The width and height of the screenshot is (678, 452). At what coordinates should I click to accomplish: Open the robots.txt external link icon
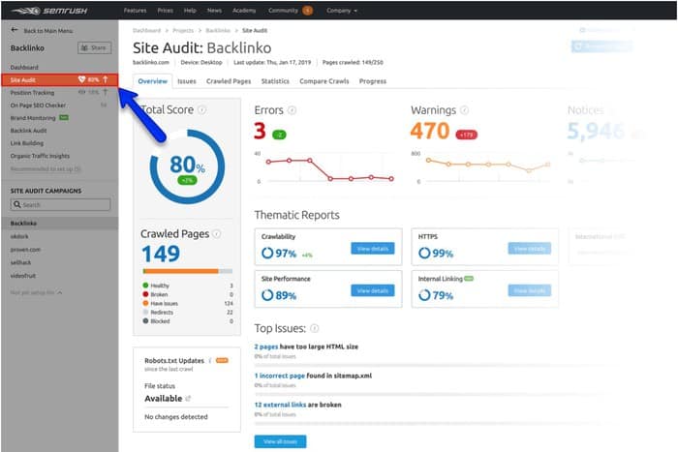pyautogui.click(x=188, y=399)
